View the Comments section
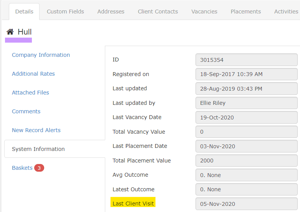Viewport: 300px width, 212px height. (x=26, y=111)
